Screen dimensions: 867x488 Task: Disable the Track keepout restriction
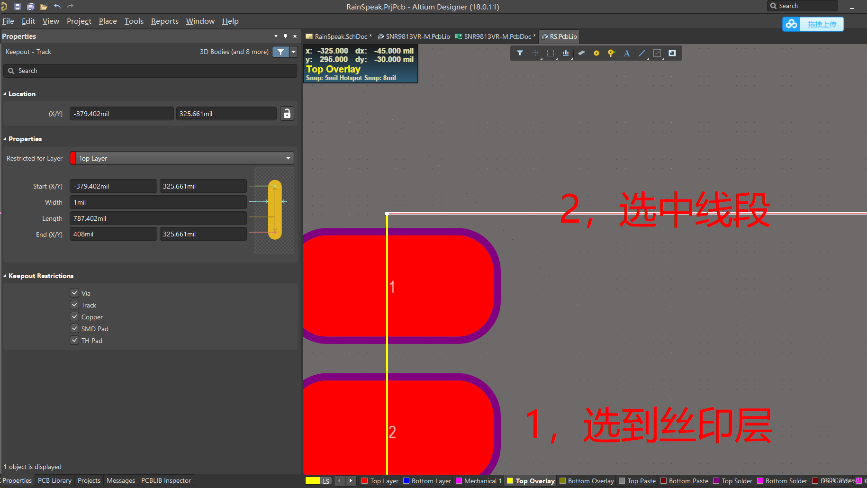[x=74, y=305]
